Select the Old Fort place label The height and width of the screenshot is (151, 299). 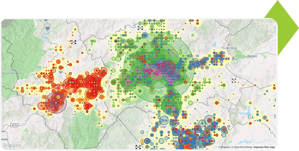[x=252, y=56]
